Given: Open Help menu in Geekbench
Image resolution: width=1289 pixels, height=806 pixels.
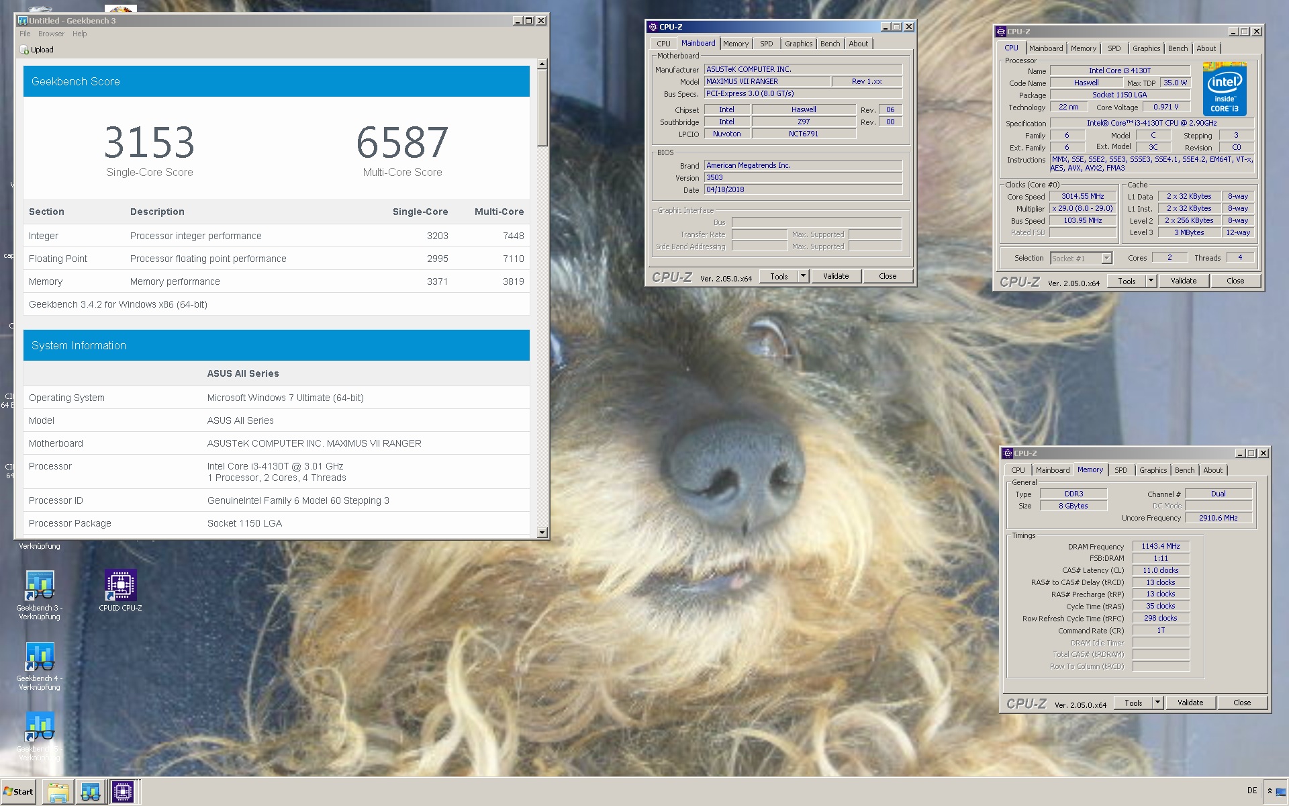Looking at the screenshot, I should (80, 34).
